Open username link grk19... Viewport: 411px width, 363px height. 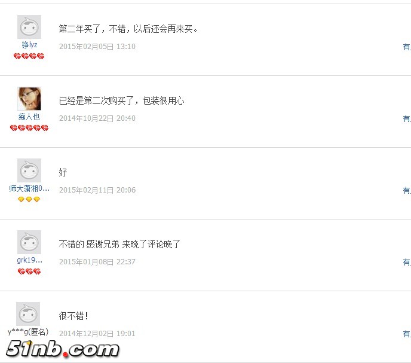[29, 260]
